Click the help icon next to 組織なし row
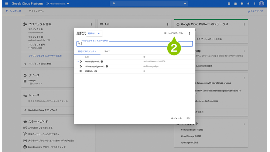Viewport: 270px width, 152px height. pyautogui.click(x=96, y=71)
